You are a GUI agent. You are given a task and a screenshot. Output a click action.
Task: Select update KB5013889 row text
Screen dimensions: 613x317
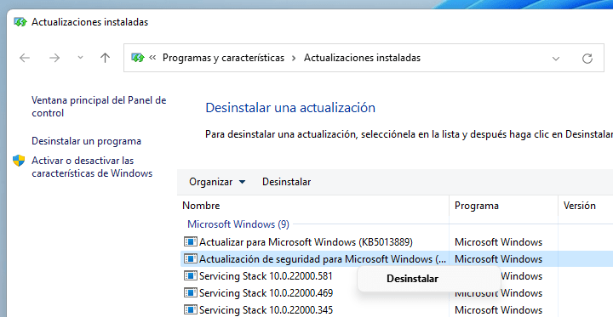306,242
